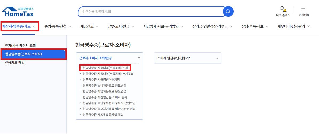Open 현금영수증 제3자 발급사실 조회 link
Image resolution: width=319 pixels, height=135 pixels.
[103, 115]
